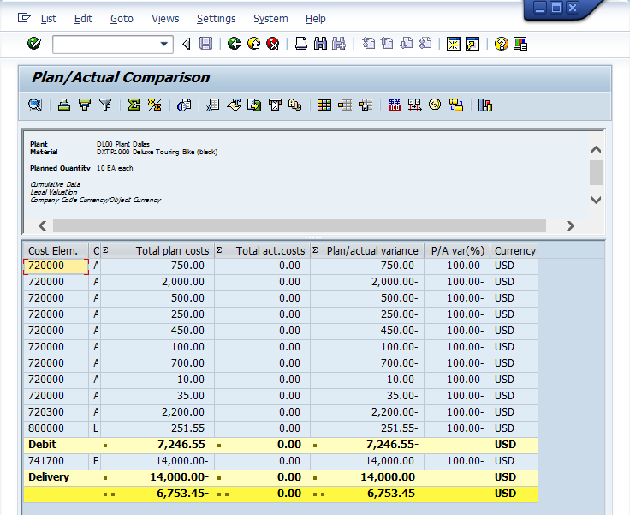Click plan cost value 2,200.00
The width and height of the screenshot is (630, 515).
183,412
